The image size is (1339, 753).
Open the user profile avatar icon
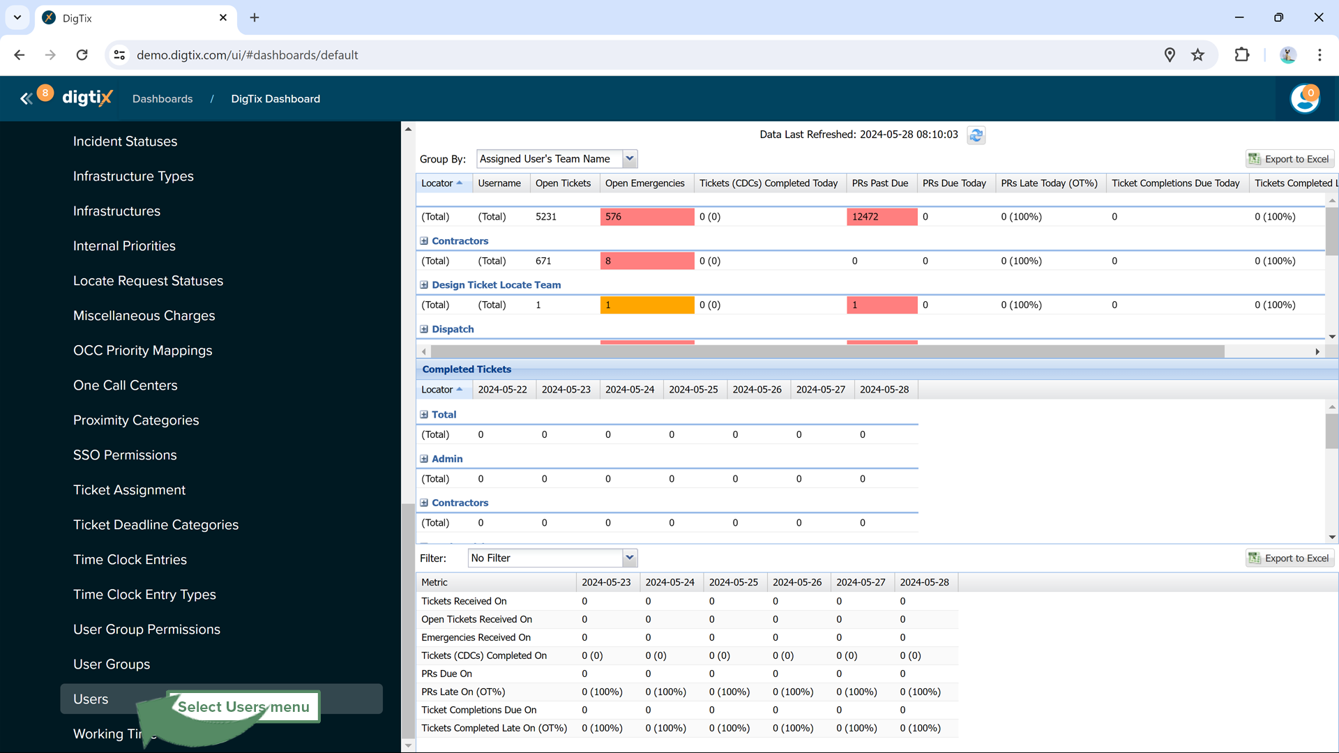click(x=1304, y=99)
